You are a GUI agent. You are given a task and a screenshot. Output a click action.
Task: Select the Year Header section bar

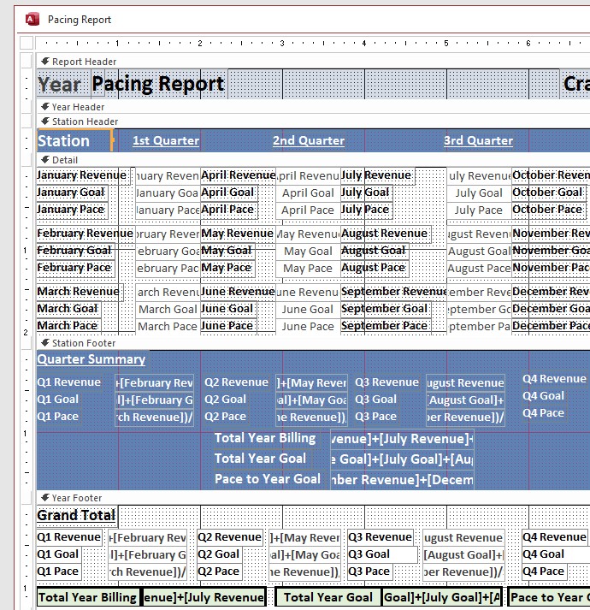point(313,107)
